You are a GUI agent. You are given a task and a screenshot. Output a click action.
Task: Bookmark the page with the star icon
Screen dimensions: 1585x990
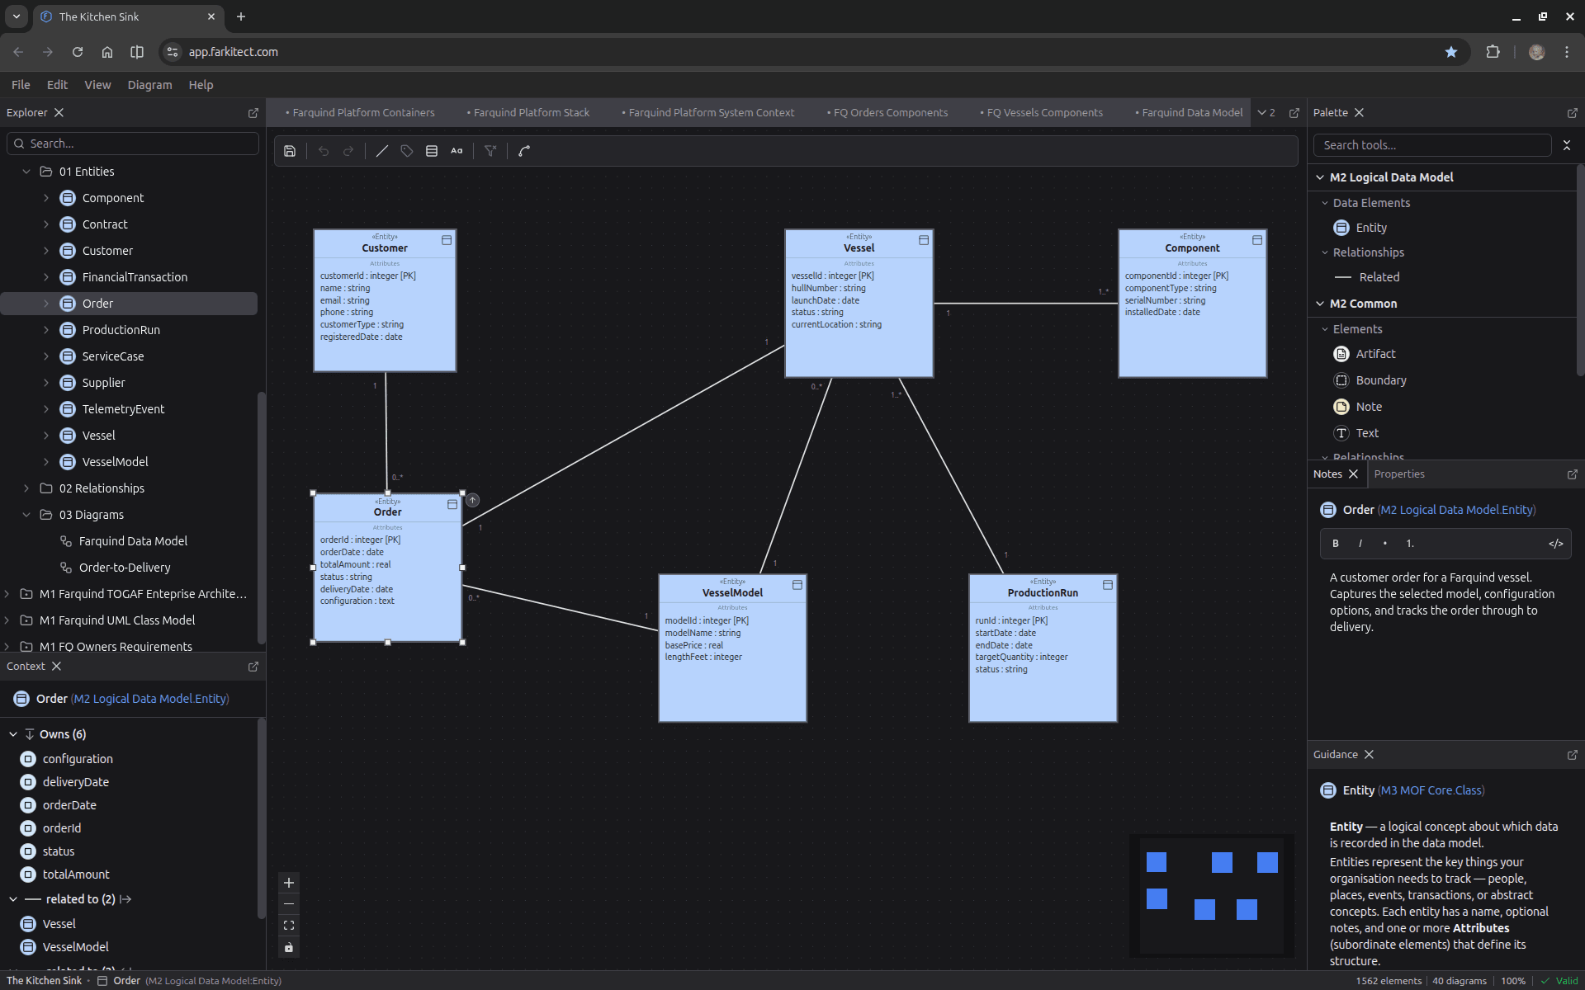tap(1450, 52)
